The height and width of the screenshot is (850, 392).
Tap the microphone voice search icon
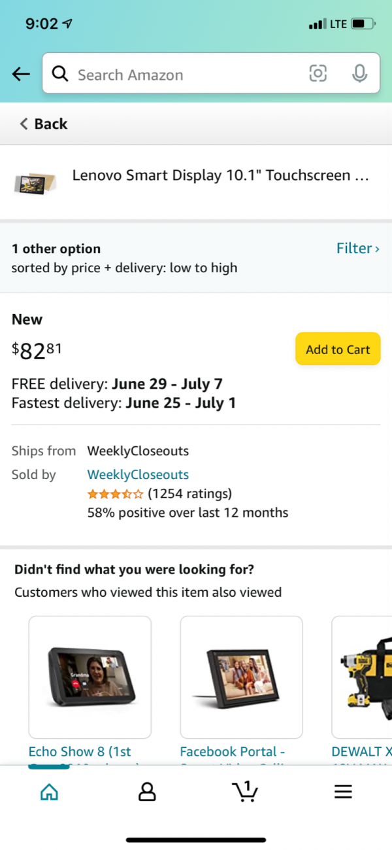(x=359, y=74)
